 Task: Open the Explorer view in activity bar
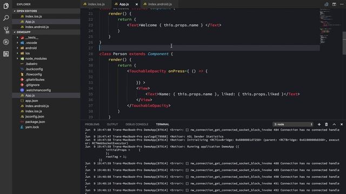click(x=6, y=6)
